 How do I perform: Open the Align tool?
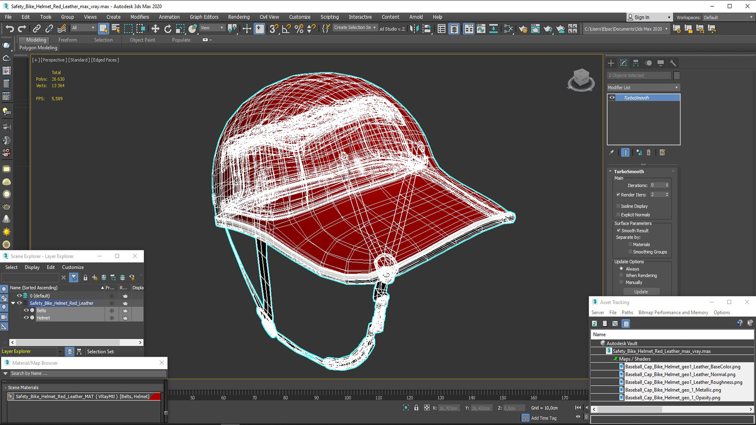pyautogui.click(x=426, y=28)
